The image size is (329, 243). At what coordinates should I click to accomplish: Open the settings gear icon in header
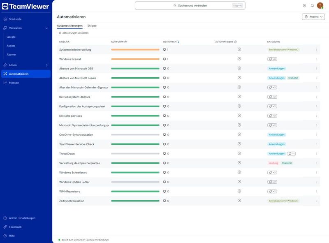pos(304,6)
